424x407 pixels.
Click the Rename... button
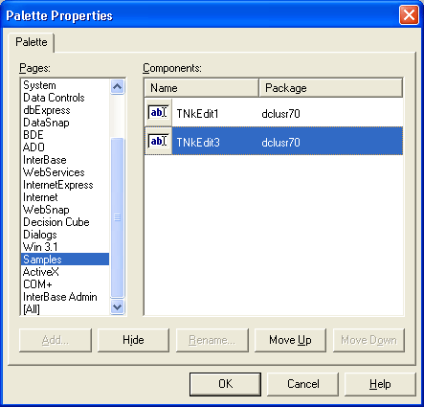click(212, 340)
